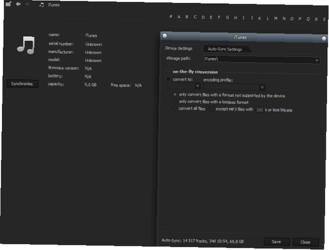Jump to letter L in the index
329x250 pixels.
[267, 18]
